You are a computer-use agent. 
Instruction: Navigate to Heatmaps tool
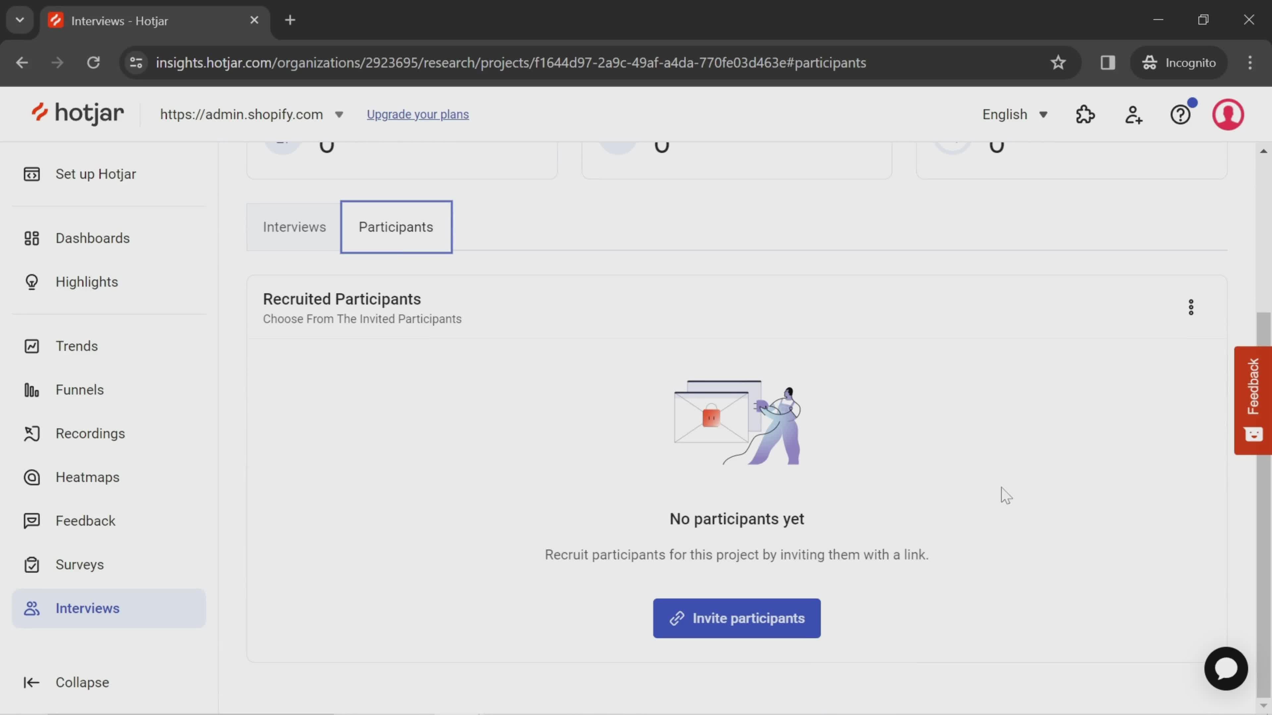coord(86,477)
